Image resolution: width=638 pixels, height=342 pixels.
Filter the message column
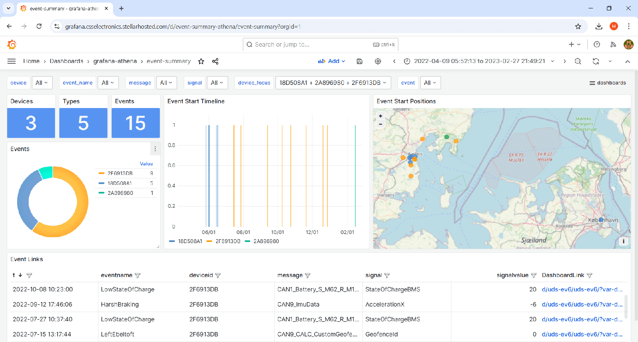[307, 275]
